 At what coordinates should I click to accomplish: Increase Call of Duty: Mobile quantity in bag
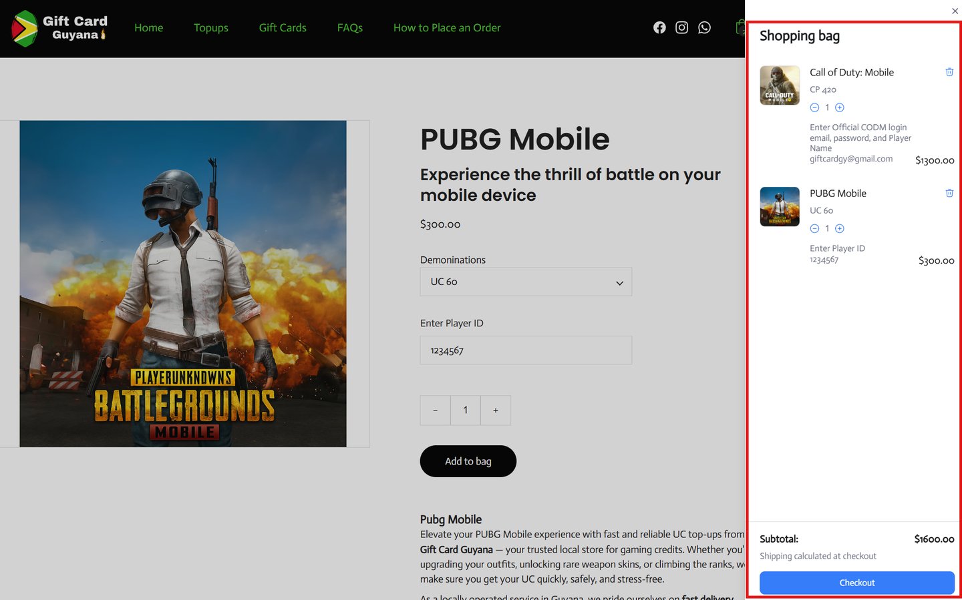coord(840,107)
